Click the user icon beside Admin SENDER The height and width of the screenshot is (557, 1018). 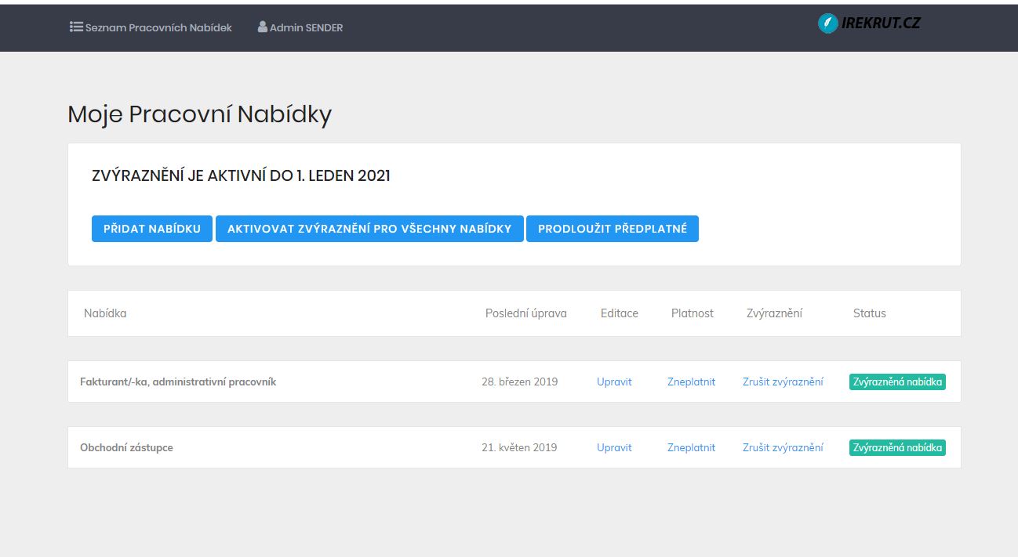(x=263, y=27)
